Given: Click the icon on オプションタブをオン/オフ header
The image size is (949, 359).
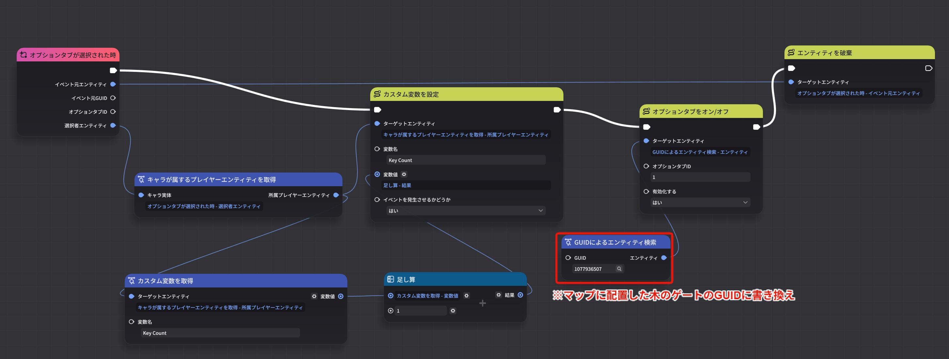Looking at the screenshot, I should 646,111.
